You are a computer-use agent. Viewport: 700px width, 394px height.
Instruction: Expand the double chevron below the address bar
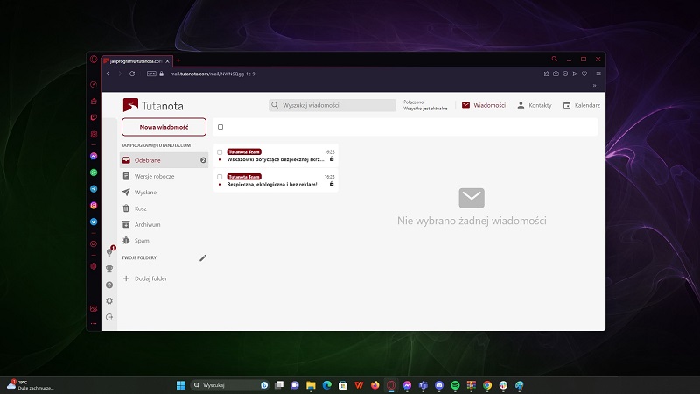click(595, 85)
